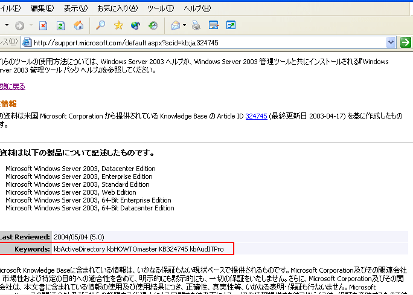Open the ヘルプ(H) menu

[x=197, y=8]
